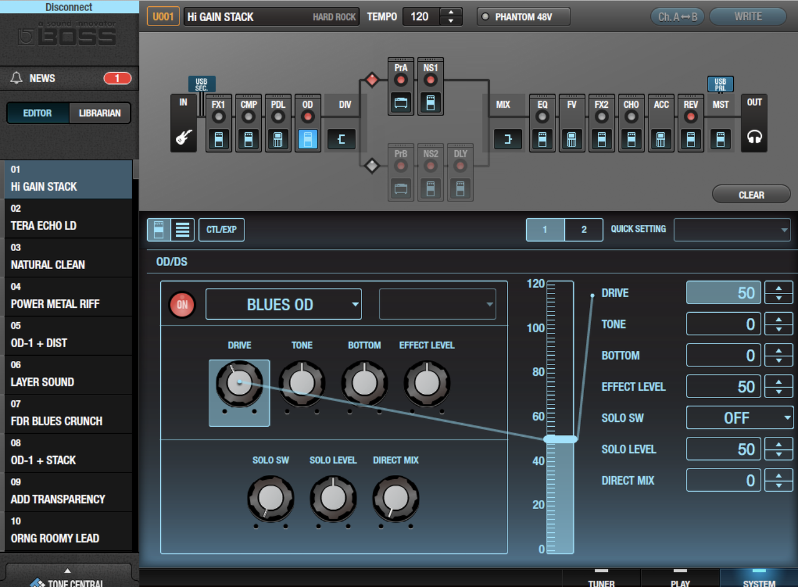Click the DRIVE vertical slider handle

pyautogui.click(x=560, y=439)
